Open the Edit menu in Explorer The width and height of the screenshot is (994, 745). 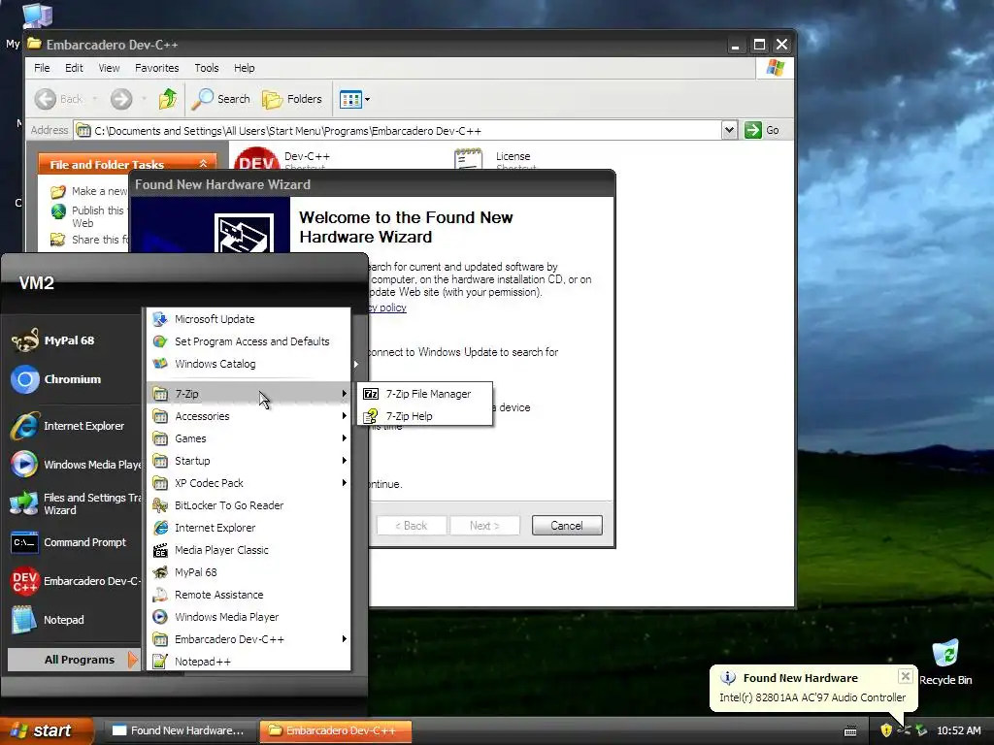point(74,68)
